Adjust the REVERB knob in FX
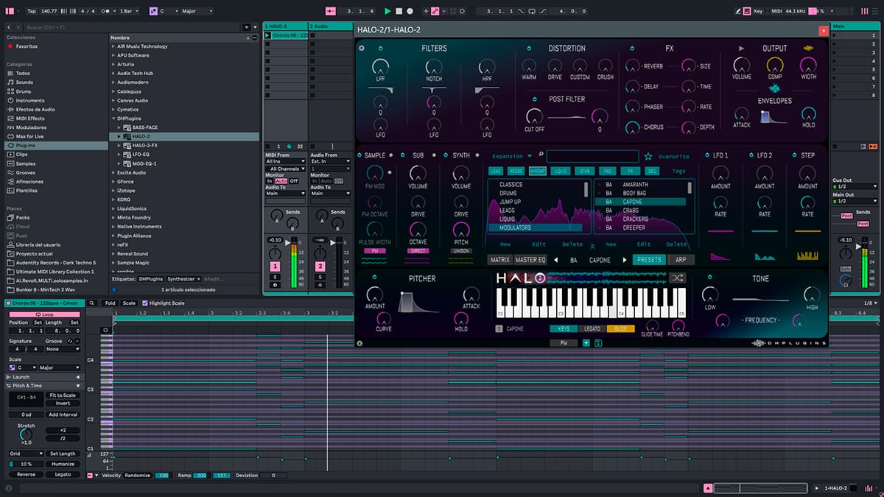Viewport: 884px width, 497px height. 633,66
